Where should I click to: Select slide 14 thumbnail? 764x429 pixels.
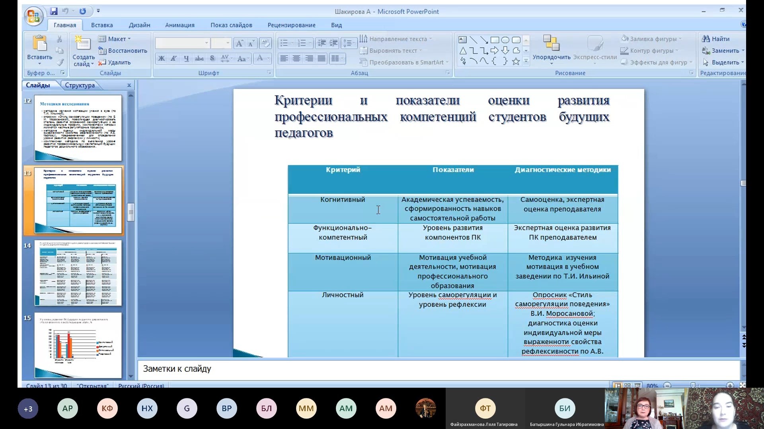tap(78, 273)
